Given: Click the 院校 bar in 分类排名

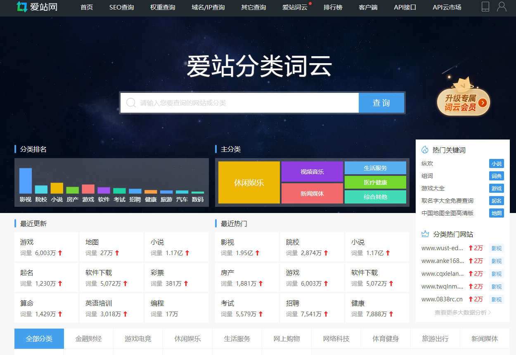Looking at the screenshot, I should [41, 189].
